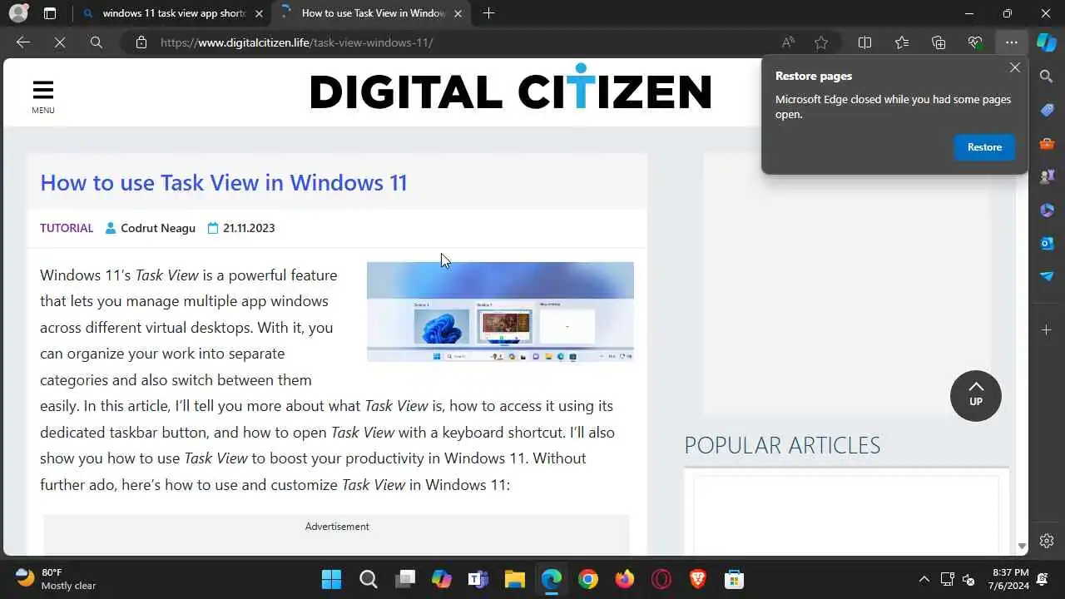Open Tools briefcase in Edge sidebar

(x=1047, y=143)
